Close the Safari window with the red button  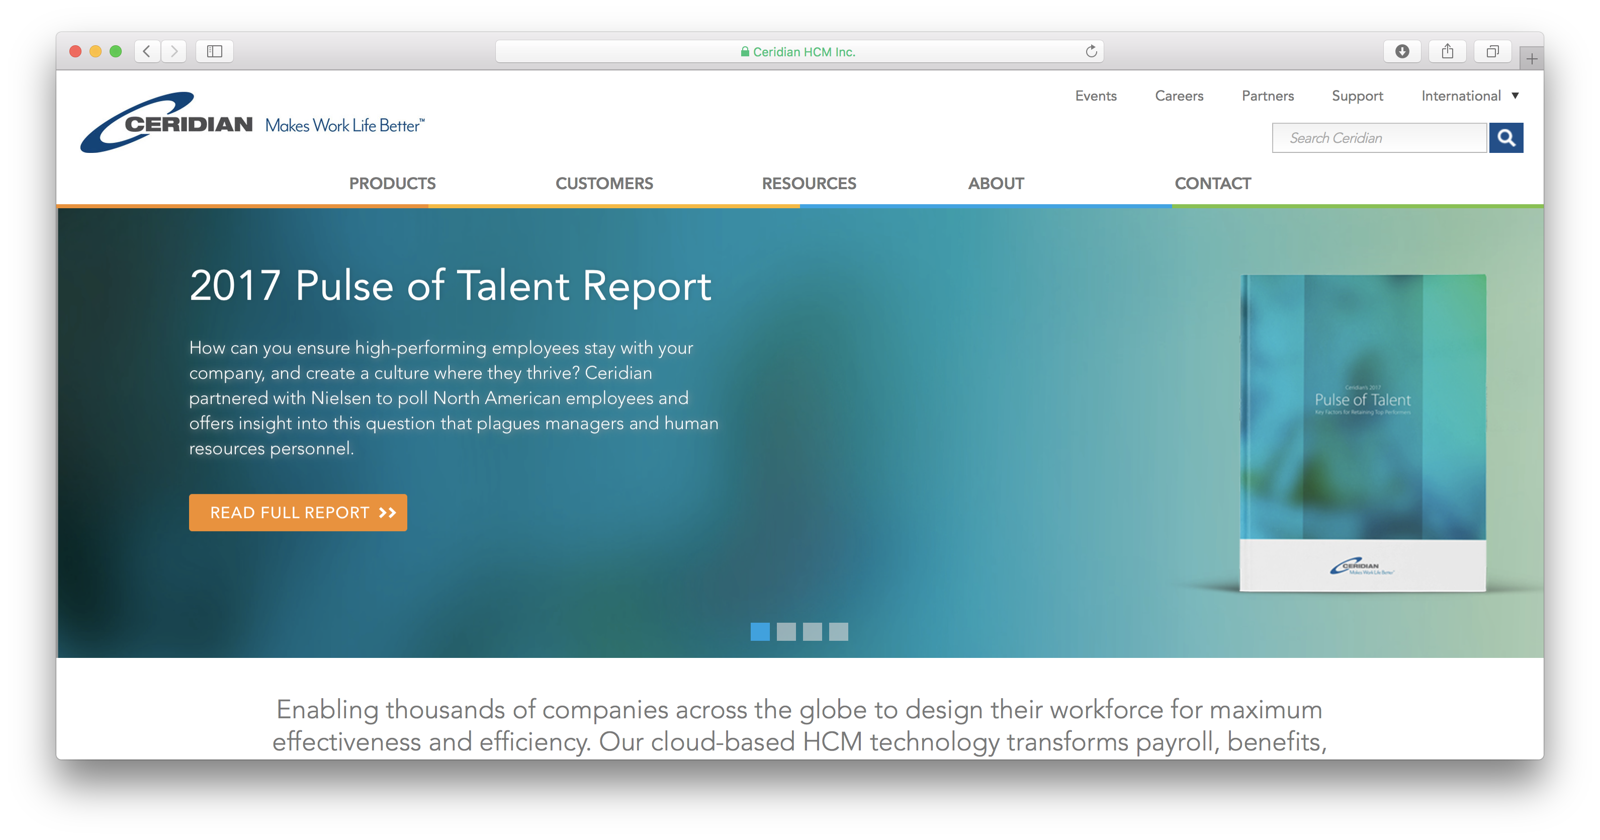75,51
